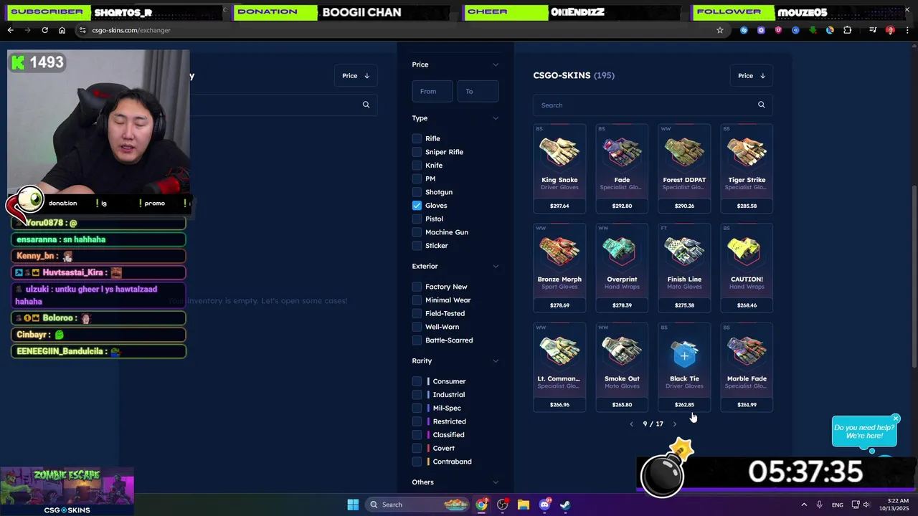Open Chrome from the taskbar

click(x=481, y=505)
